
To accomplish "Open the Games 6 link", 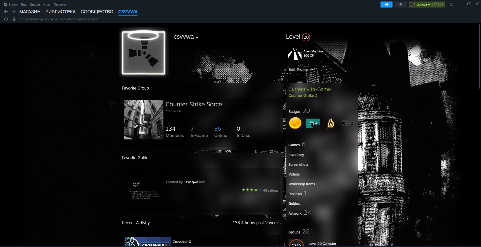I will coord(297,144).
